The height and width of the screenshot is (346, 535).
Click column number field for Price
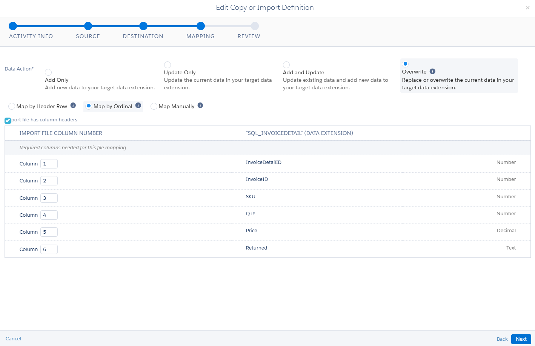tap(49, 232)
